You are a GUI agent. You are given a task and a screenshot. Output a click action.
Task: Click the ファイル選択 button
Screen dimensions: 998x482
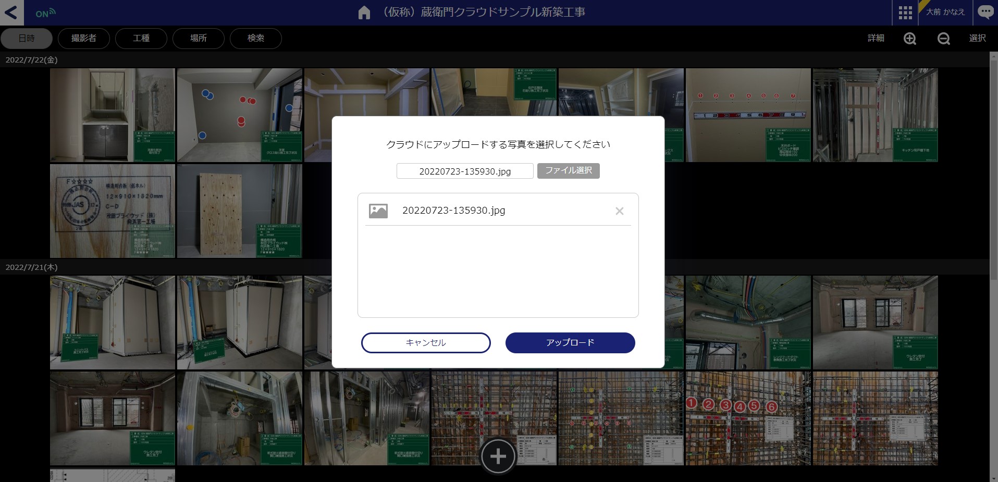tap(569, 171)
